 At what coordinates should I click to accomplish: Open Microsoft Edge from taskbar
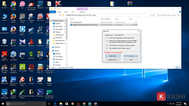[x=55, y=104]
